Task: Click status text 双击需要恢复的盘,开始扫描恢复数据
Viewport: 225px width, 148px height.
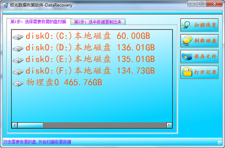Action: 37,142
